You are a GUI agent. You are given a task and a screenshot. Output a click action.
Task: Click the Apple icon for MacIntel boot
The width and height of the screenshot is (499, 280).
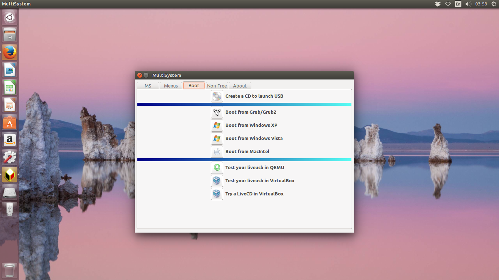[217, 152]
